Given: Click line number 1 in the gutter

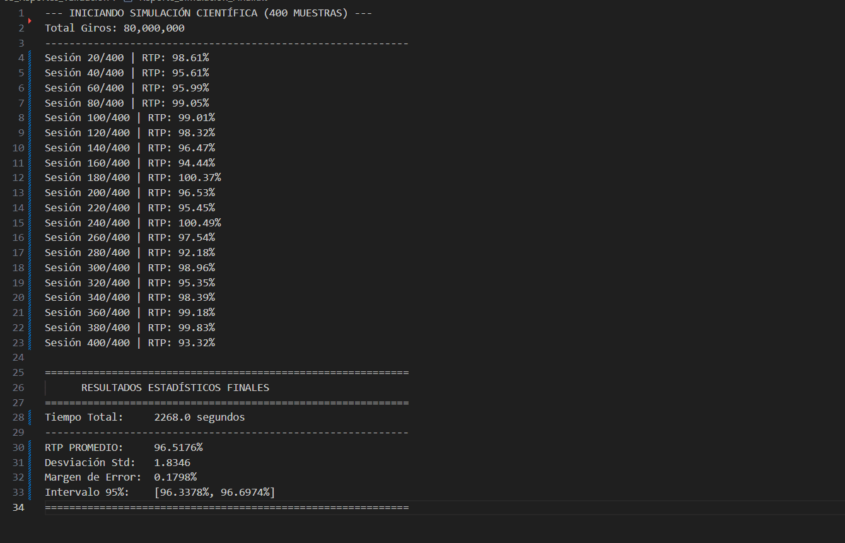Looking at the screenshot, I should click(21, 13).
